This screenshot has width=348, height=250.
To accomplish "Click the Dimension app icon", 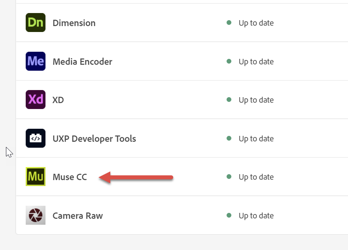I will pyautogui.click(x=35, y=23).
